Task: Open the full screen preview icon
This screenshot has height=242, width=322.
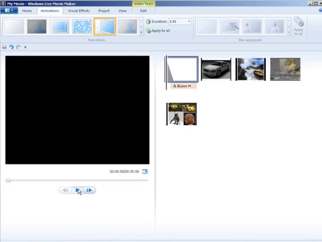Action: tap(145, 171)
